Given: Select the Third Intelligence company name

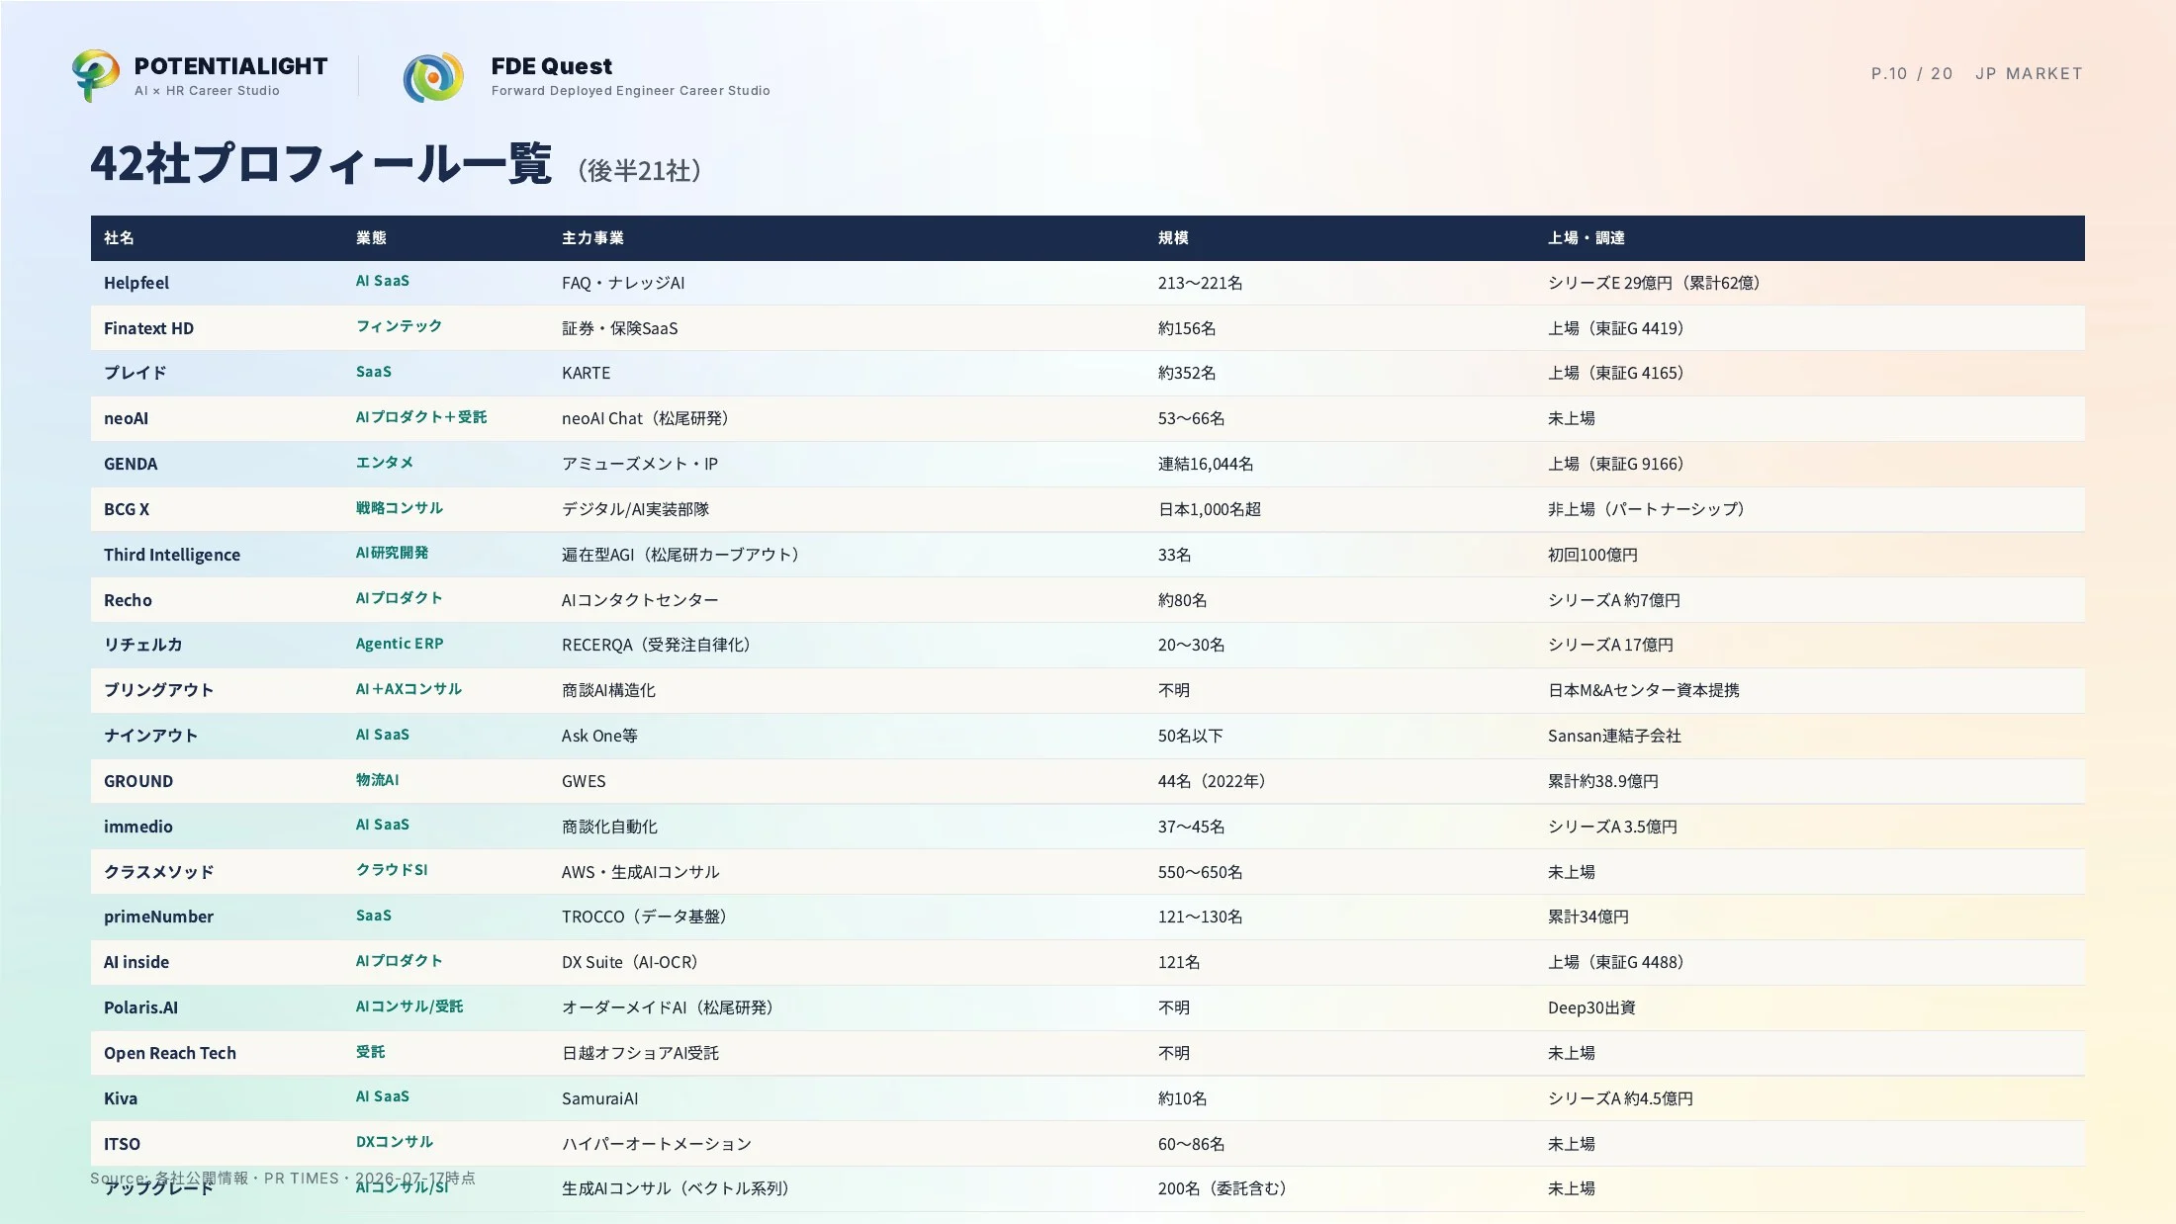Looking at the screenshot, I should (x=172, y=555).
